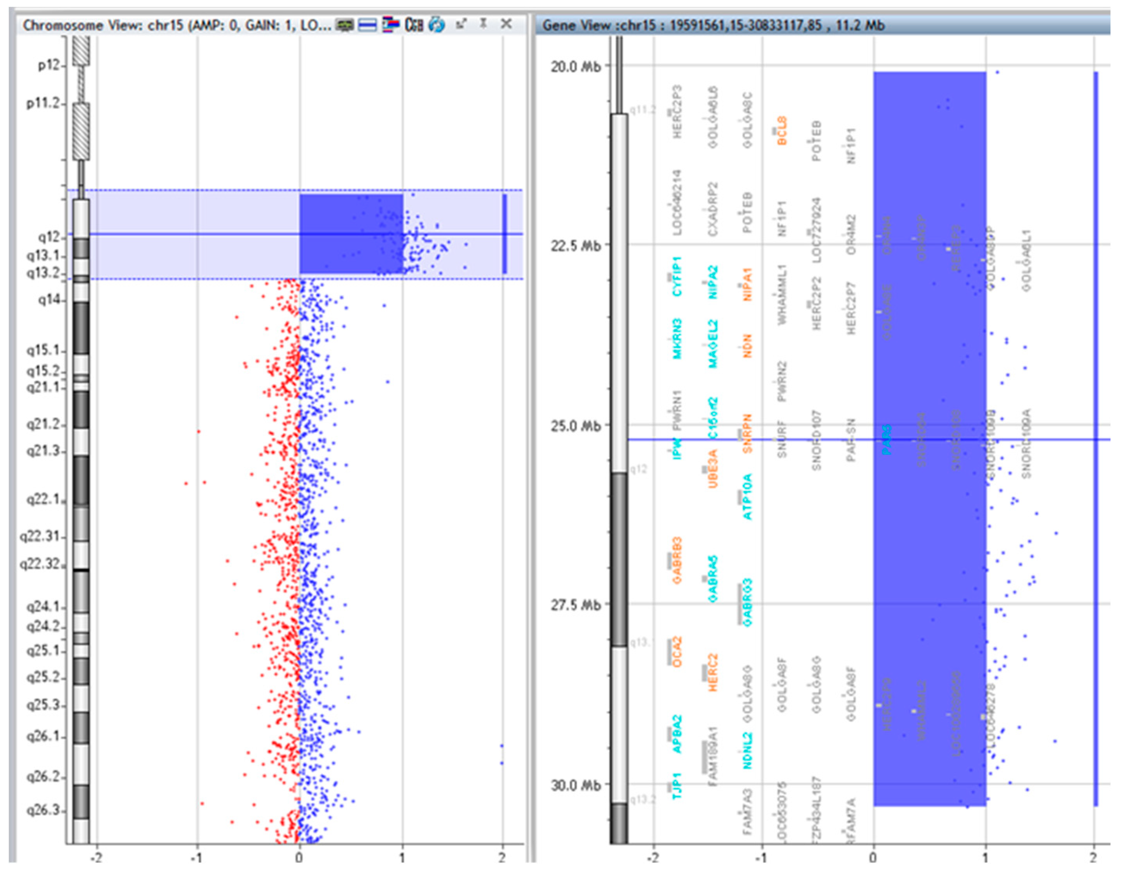The height and width of the screenshot is (880, 1125).
Task: Click the 22.5 Mb axis label
Action: (x=575, y=246)
